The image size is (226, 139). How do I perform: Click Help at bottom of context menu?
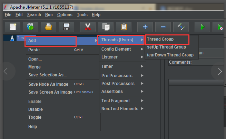click(x=62, y=127)
